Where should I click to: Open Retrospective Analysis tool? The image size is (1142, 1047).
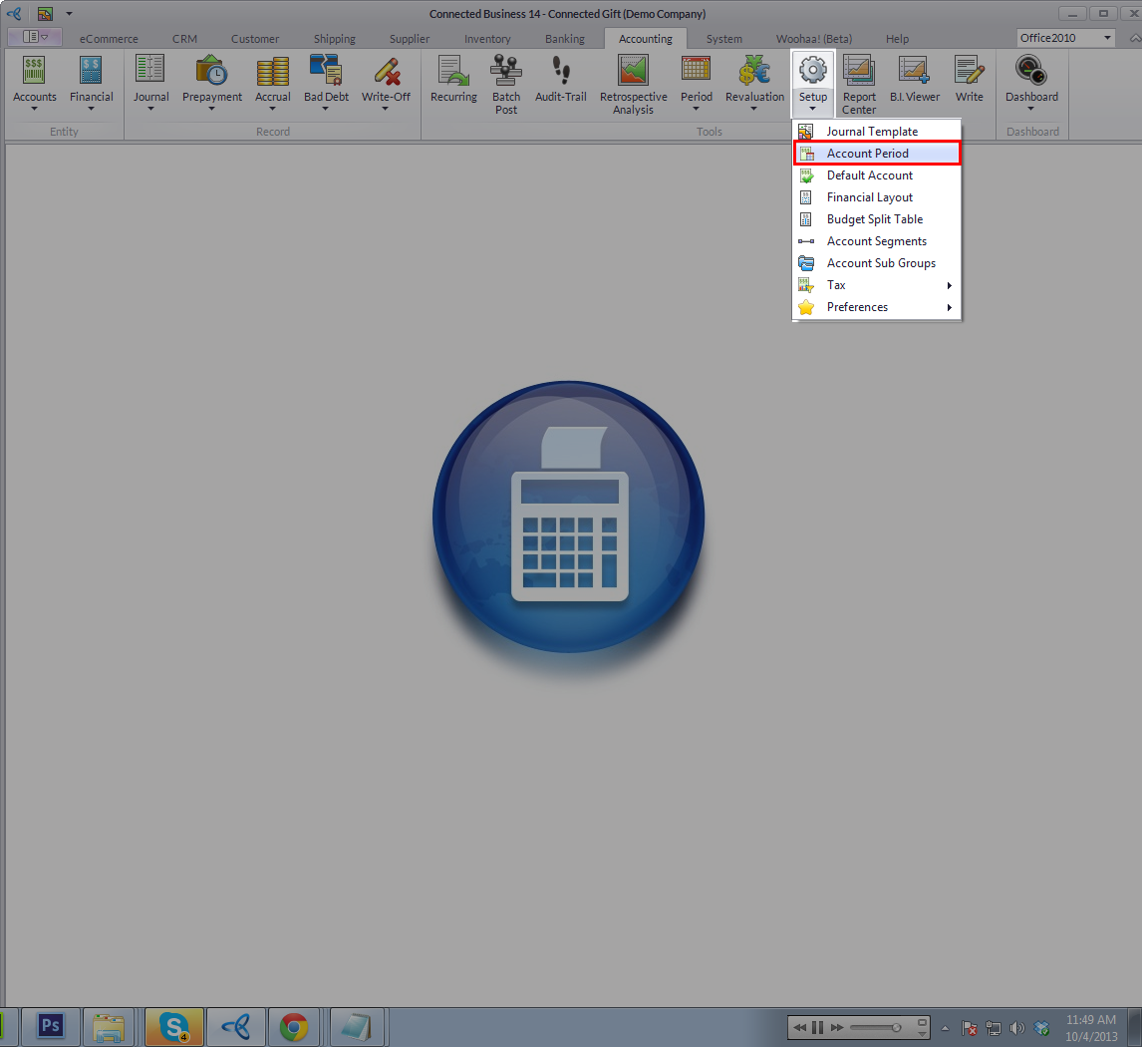click(633, 84)
